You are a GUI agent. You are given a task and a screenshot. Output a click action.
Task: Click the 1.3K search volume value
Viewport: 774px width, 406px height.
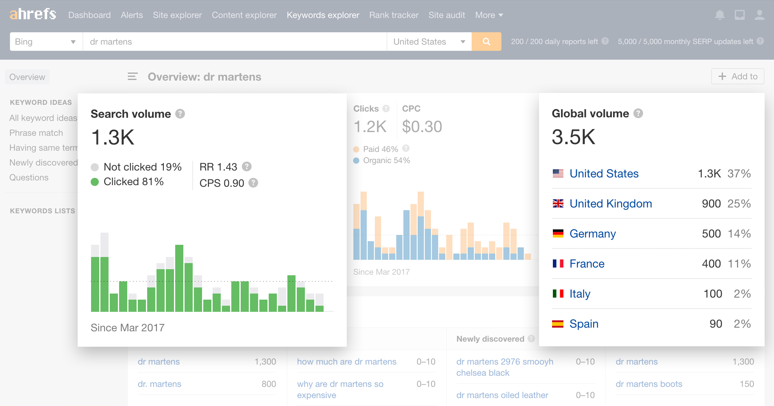point(113,137)
